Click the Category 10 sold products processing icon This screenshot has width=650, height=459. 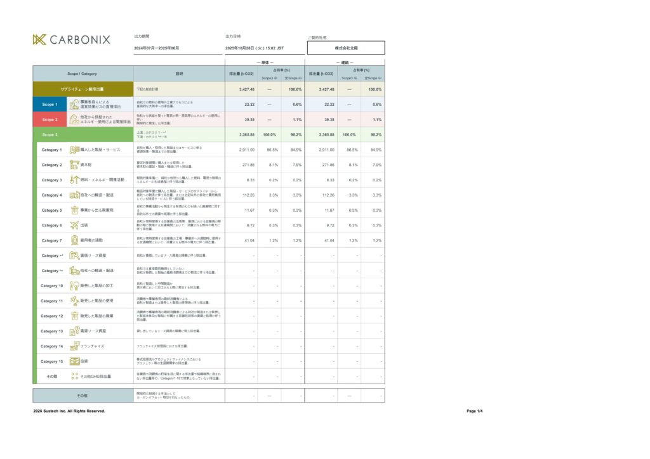point(74,286)
